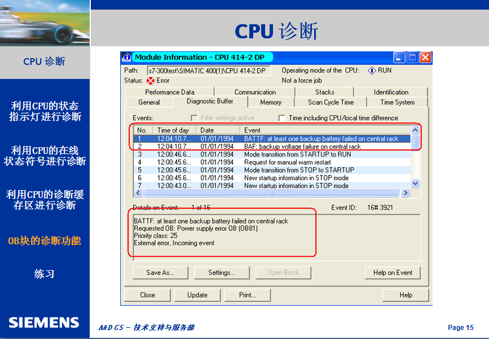Click Priority class: 25 detail line

156,235
